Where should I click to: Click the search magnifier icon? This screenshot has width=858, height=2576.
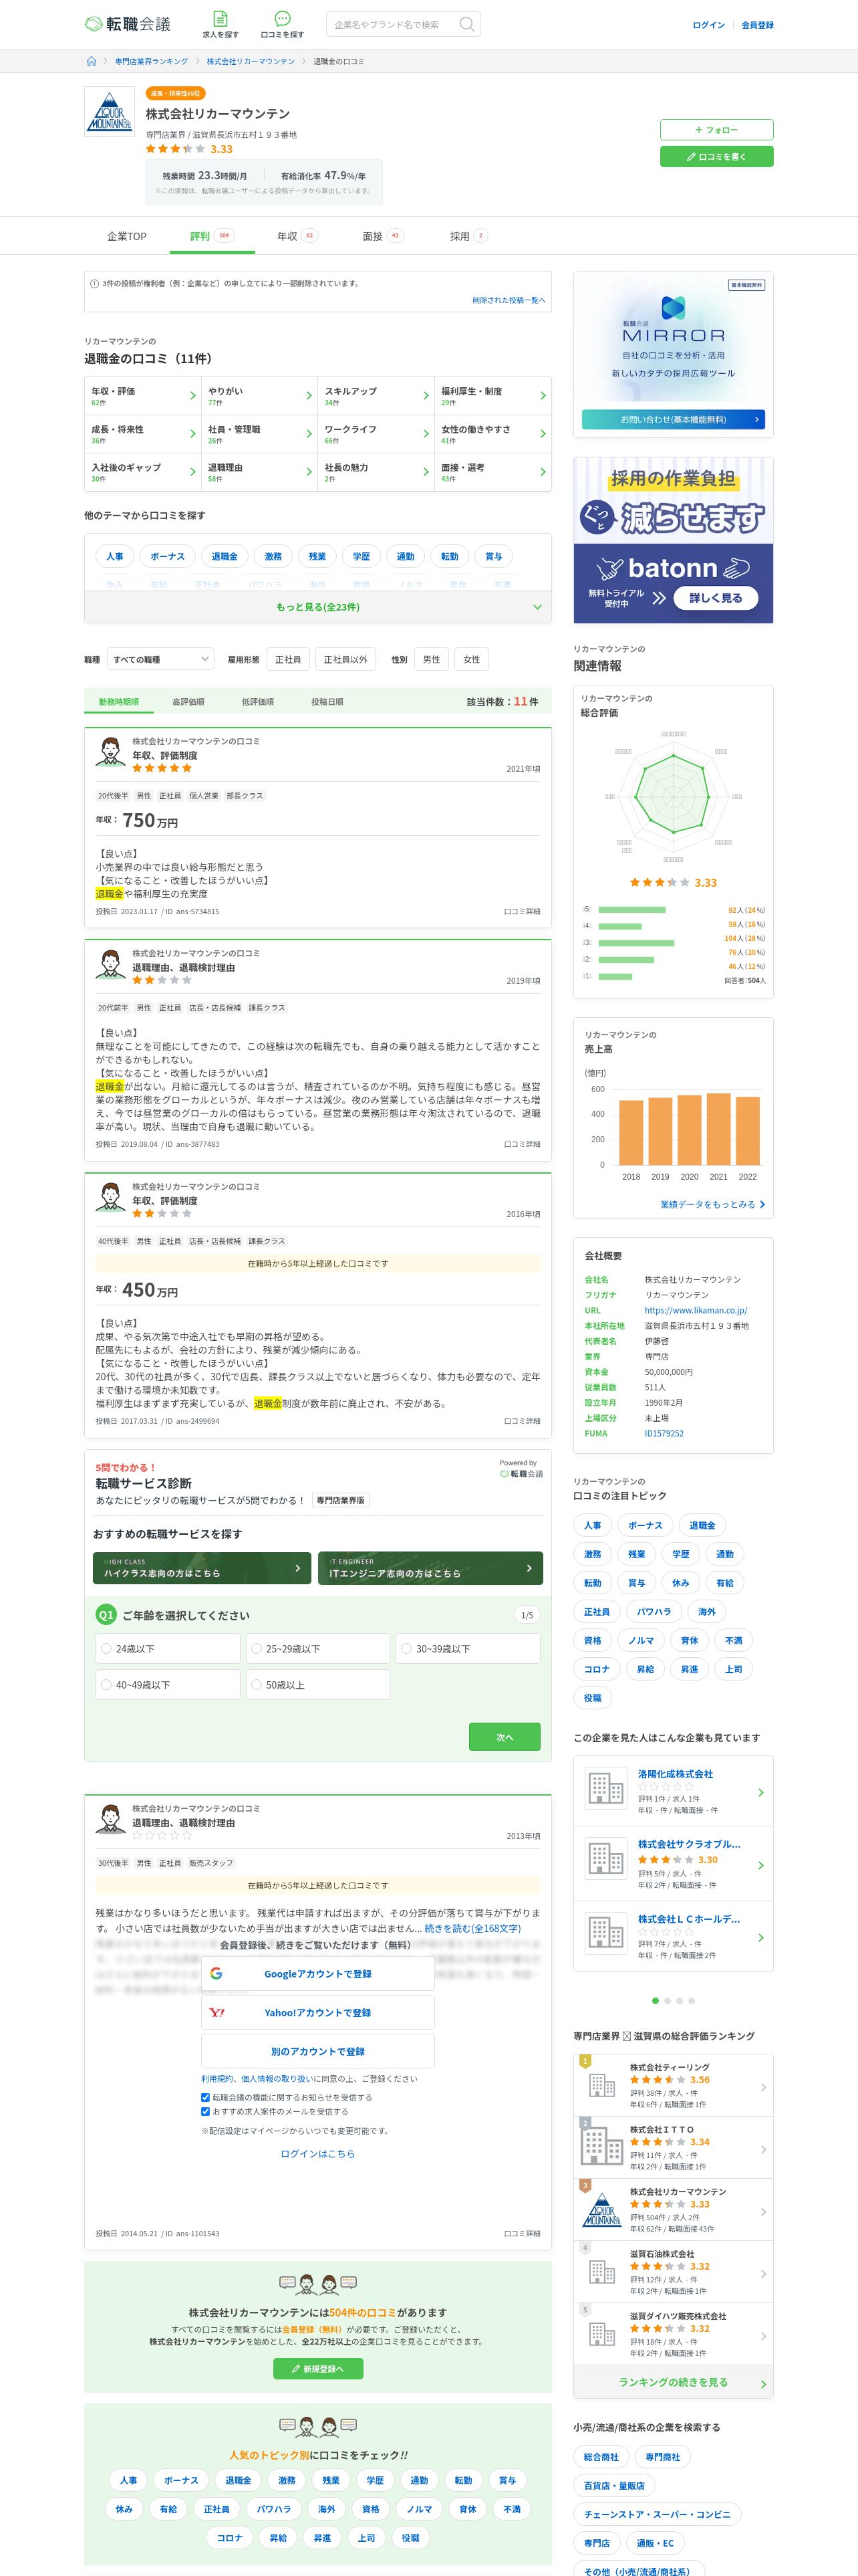point(466,24)
